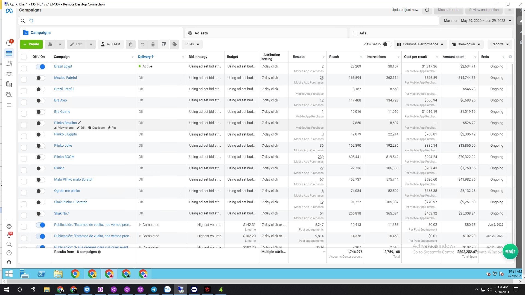Screen dimensions: 525x295
Task: Sort by the Amount spent column header
Action: tap(453, 57)
